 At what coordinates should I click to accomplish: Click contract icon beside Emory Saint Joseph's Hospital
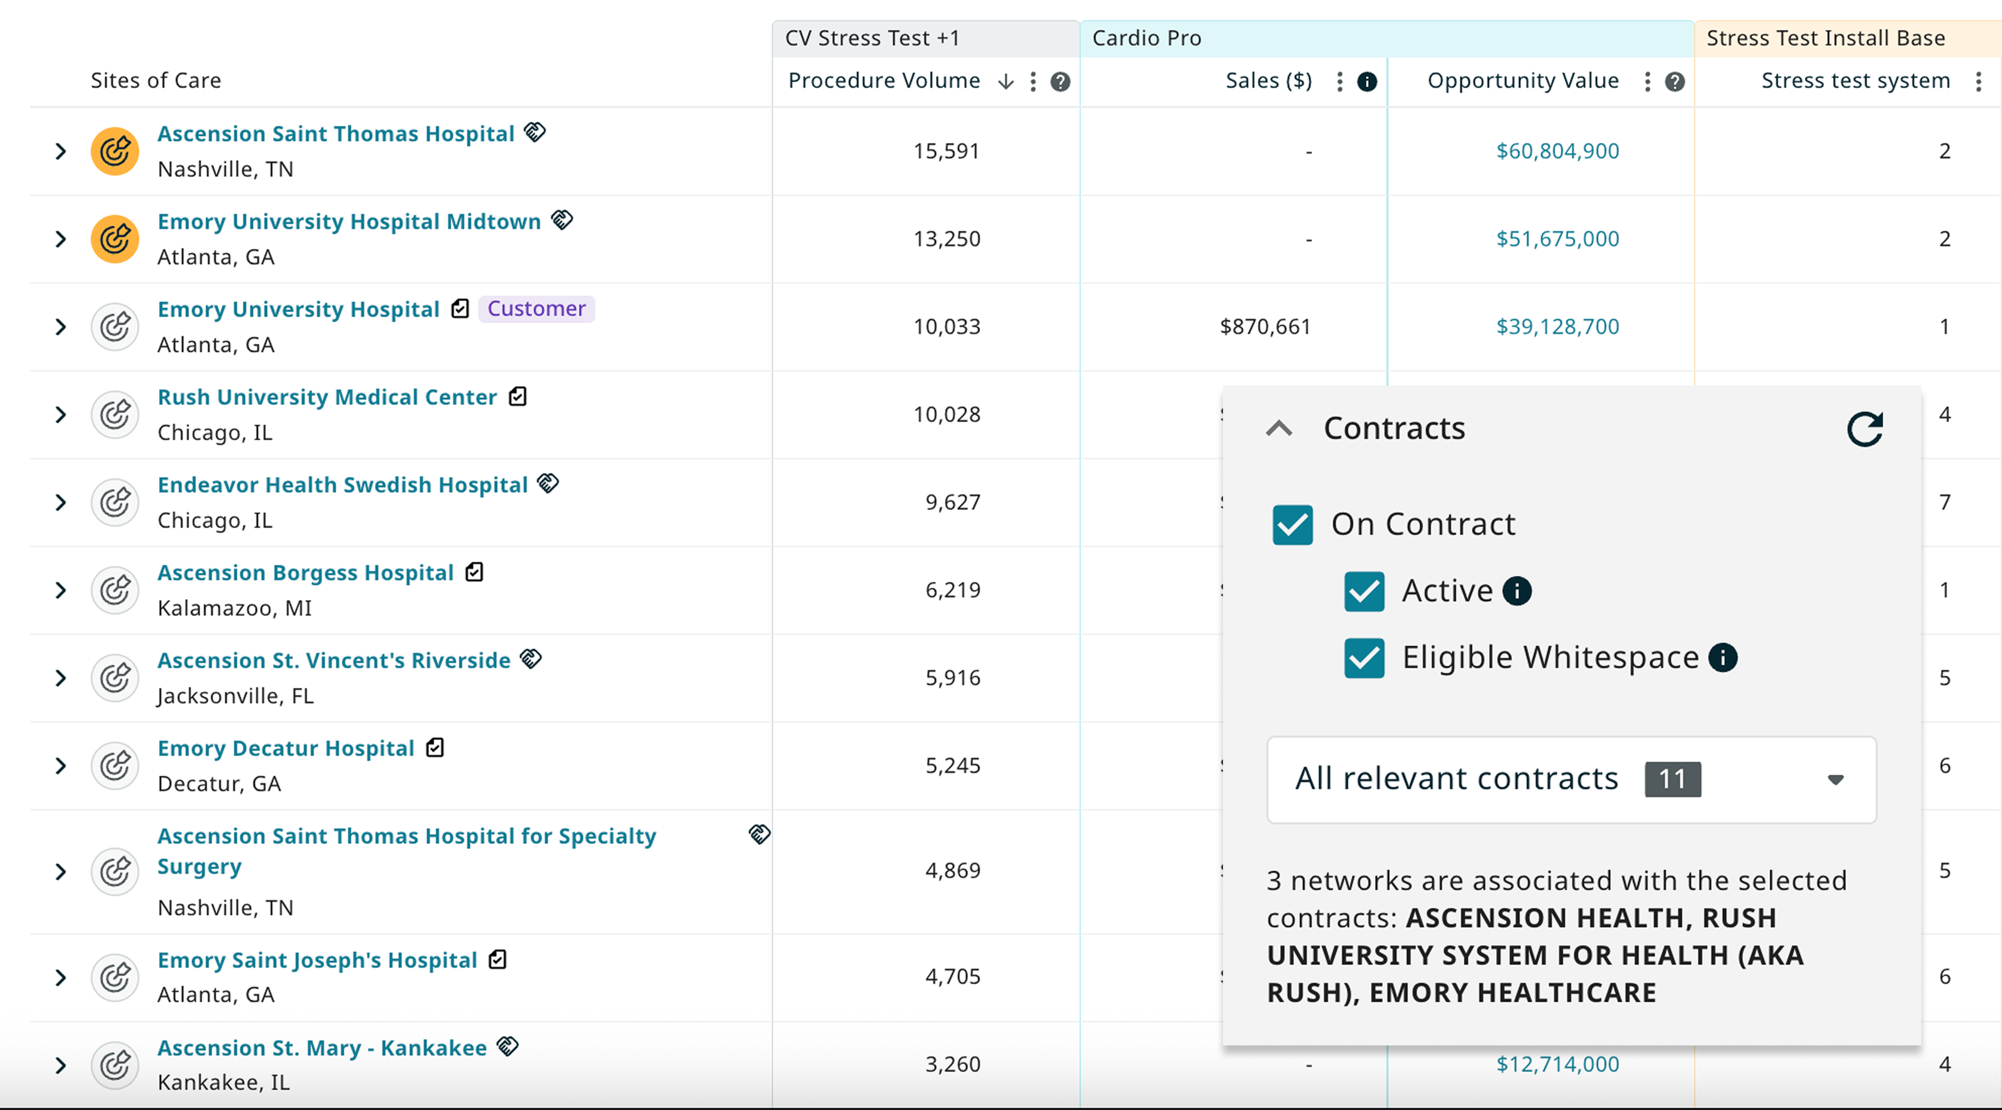coord(497,960)
